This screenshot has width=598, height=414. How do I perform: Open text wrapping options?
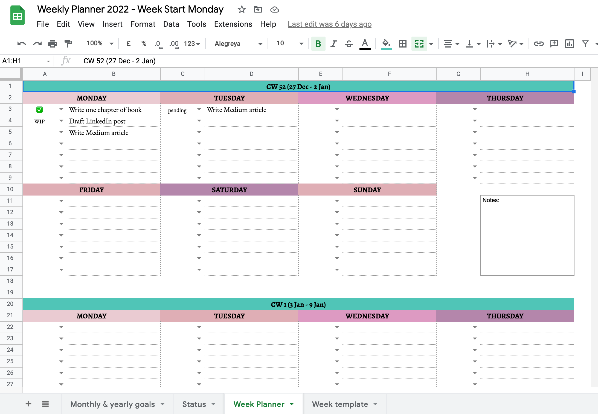tap(494, 44)
